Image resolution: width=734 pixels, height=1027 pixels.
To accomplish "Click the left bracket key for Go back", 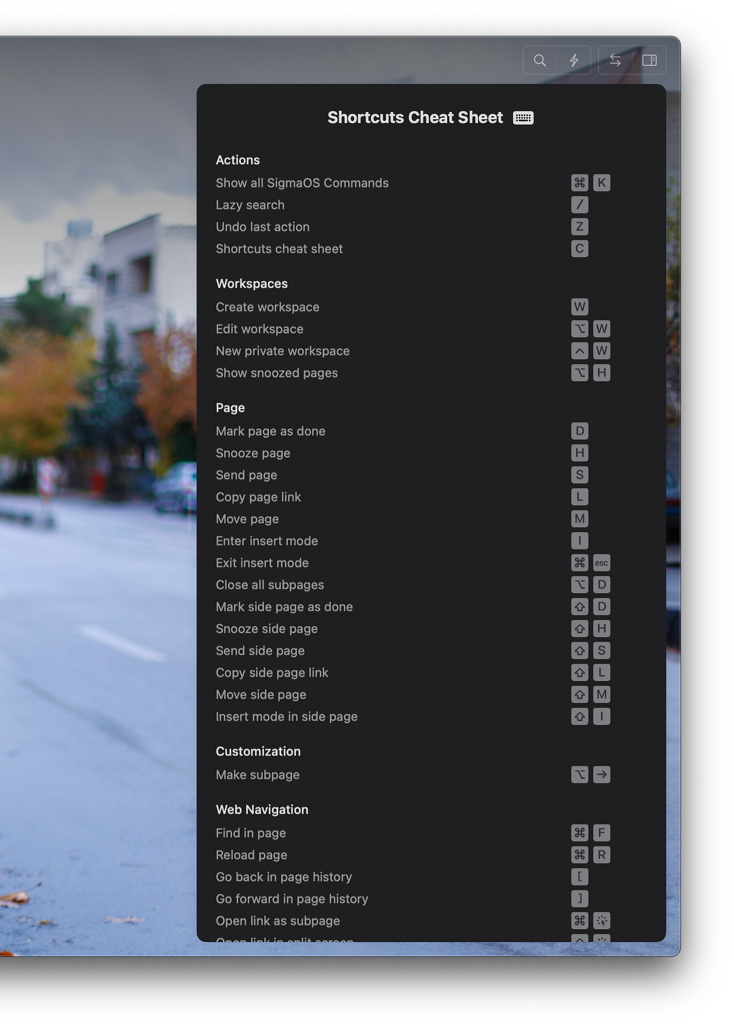I will click(580, 877).
